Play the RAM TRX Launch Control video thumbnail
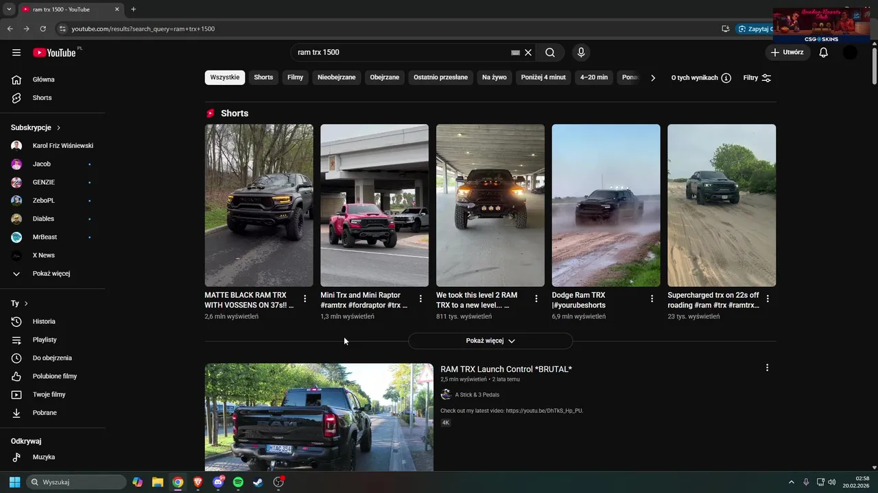Screen dimensions: 878x493 319,417
